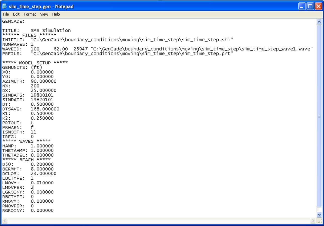The image size is (324, 226).
Task: Click the WAVEID value 62.00
Action: point(61,49)
